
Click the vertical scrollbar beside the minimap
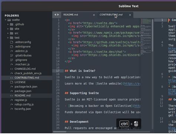tap(153, 35)
